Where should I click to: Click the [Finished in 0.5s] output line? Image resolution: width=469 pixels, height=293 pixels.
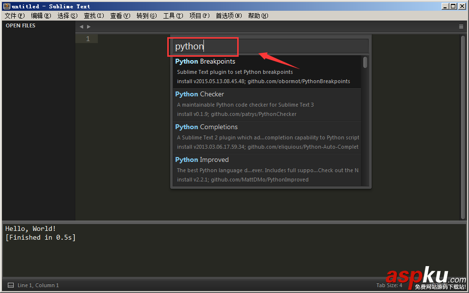click(x=41, y=238)
